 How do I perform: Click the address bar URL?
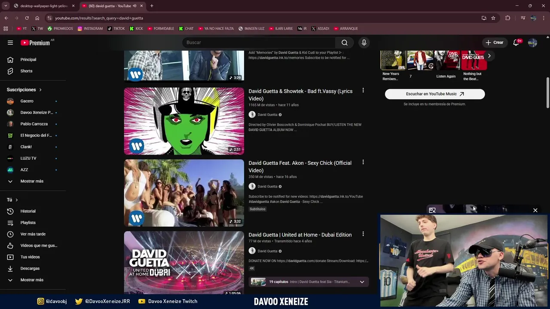[x=99, y=18]
